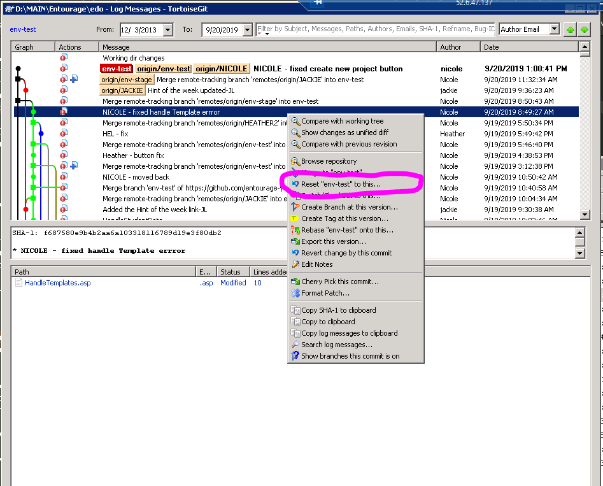Click log list scrollbar down arrow
This screenshot has width=603, height=486.
click(585, 215)
